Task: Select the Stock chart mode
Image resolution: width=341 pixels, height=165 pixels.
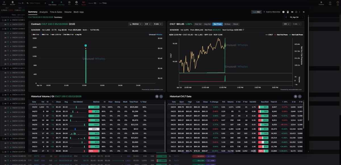Action: 236,24
